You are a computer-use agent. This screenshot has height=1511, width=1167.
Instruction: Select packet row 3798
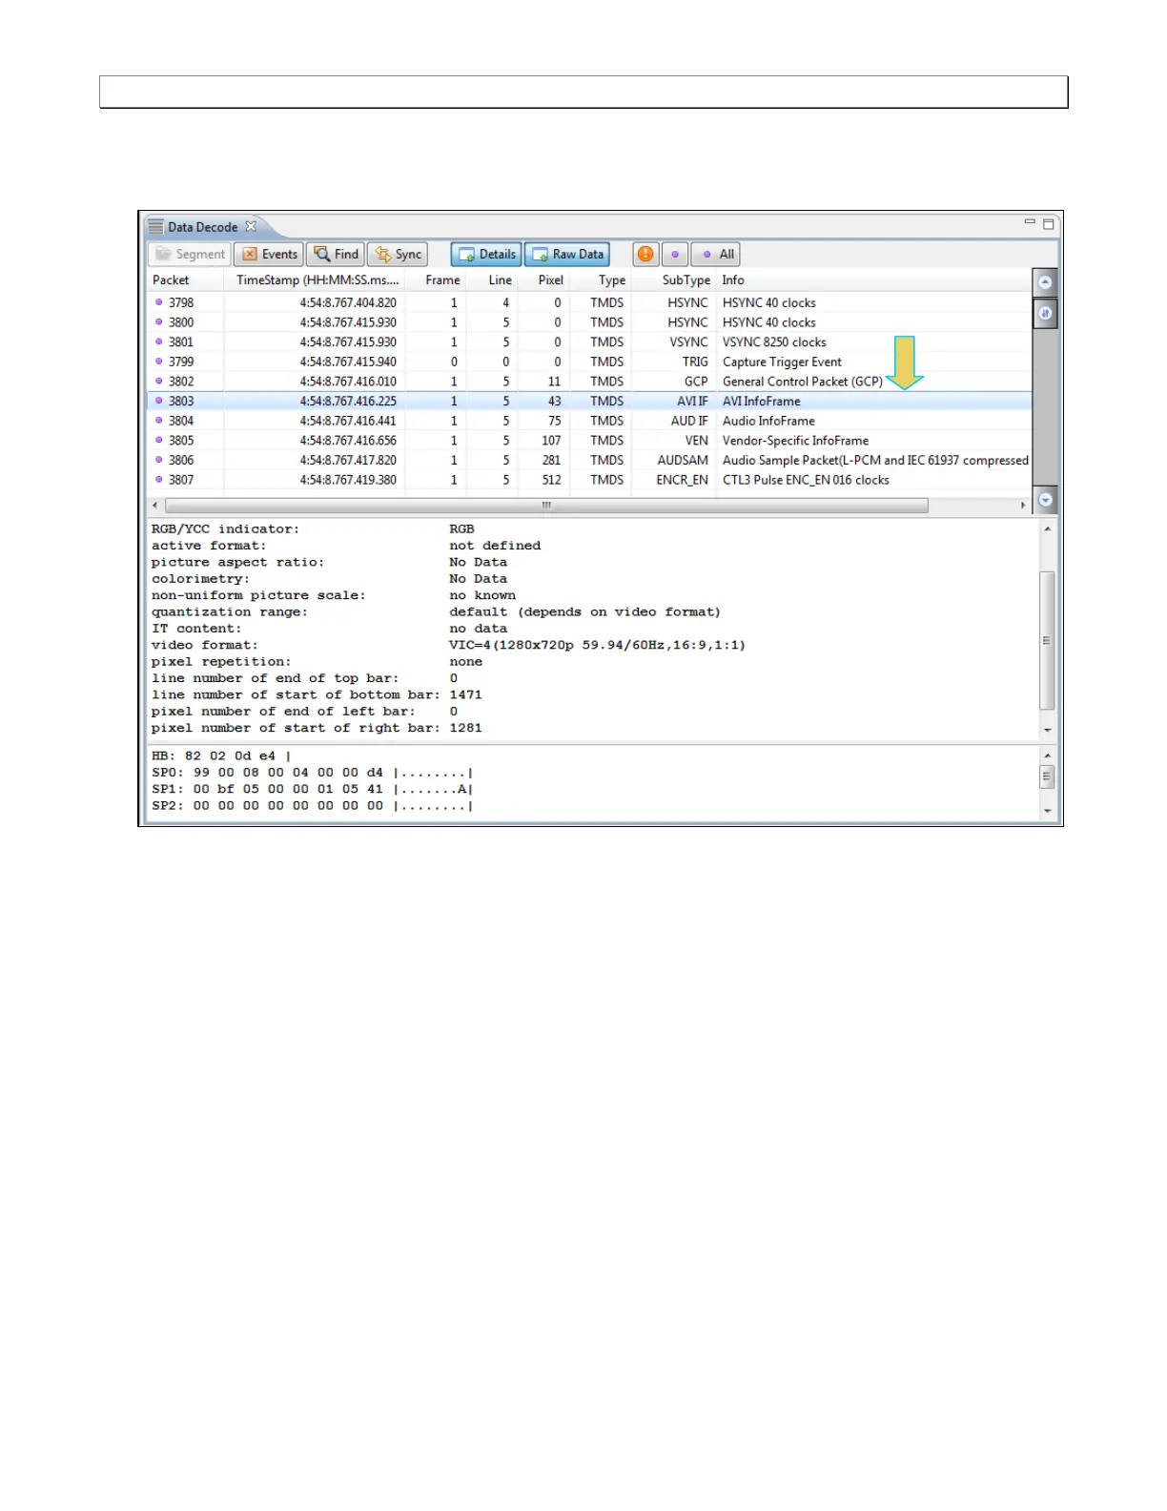(589, 302)
